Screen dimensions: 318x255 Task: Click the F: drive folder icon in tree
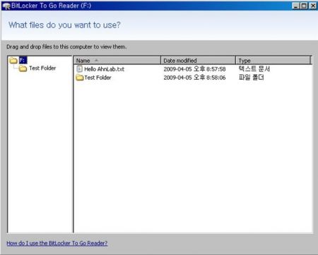(13, 61)
